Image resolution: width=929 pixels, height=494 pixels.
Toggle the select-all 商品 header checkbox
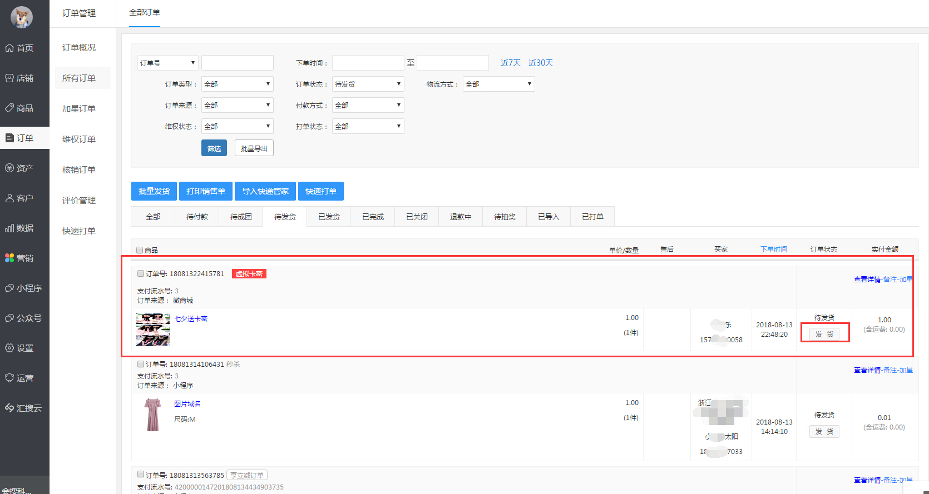tap(140, 250)
